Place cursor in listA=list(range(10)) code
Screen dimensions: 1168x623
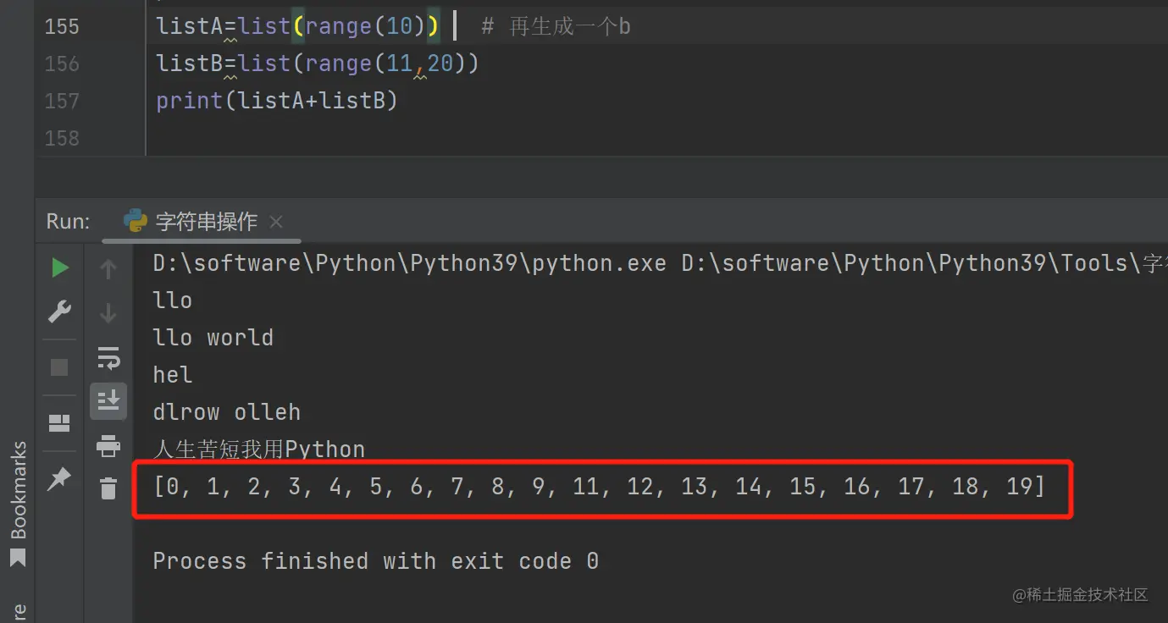298,26
